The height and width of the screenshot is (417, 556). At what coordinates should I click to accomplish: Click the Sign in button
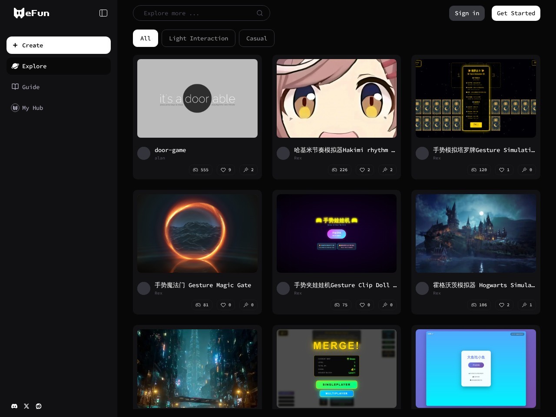tap(467, 13)
